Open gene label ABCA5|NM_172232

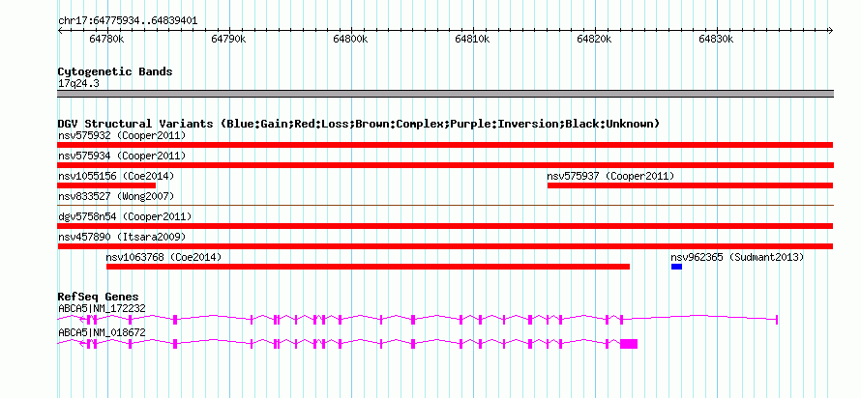[x=103, y=308]
